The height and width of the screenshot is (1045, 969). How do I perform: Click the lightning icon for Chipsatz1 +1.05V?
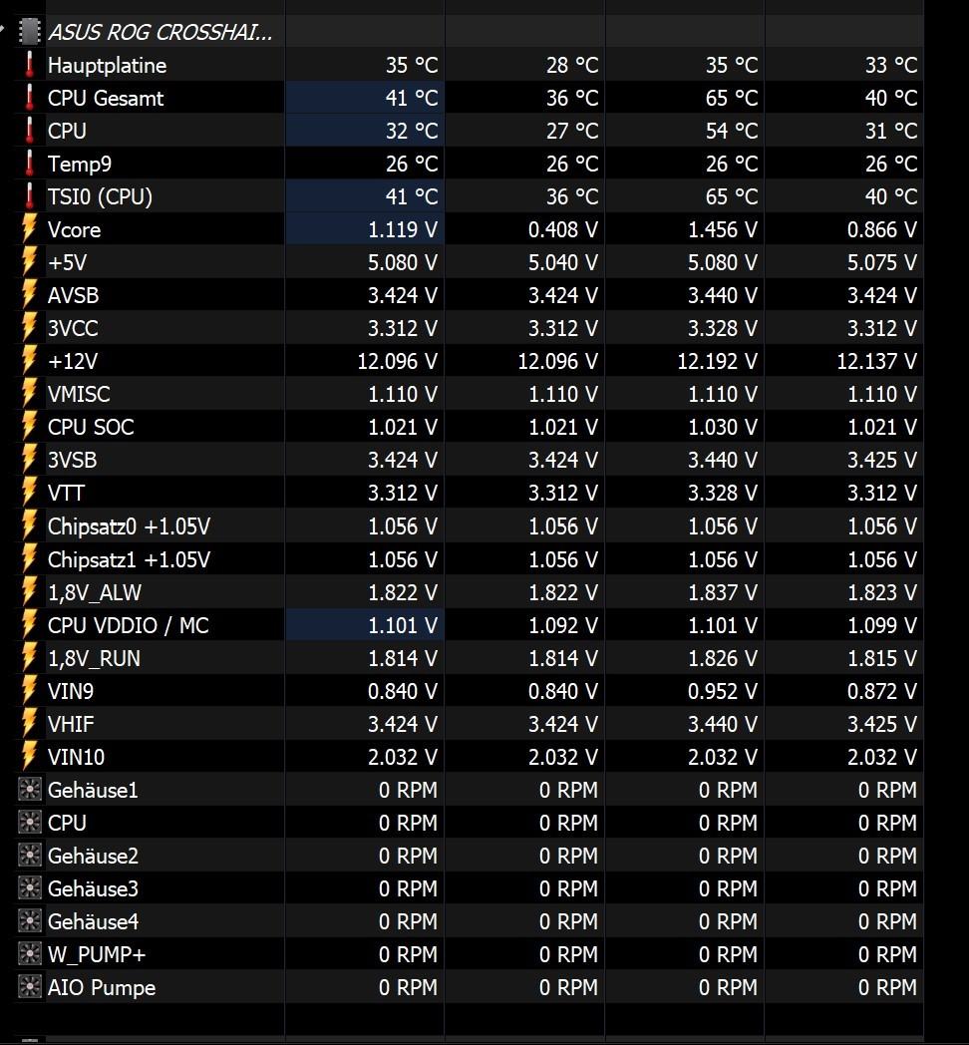tap(29, 559)
